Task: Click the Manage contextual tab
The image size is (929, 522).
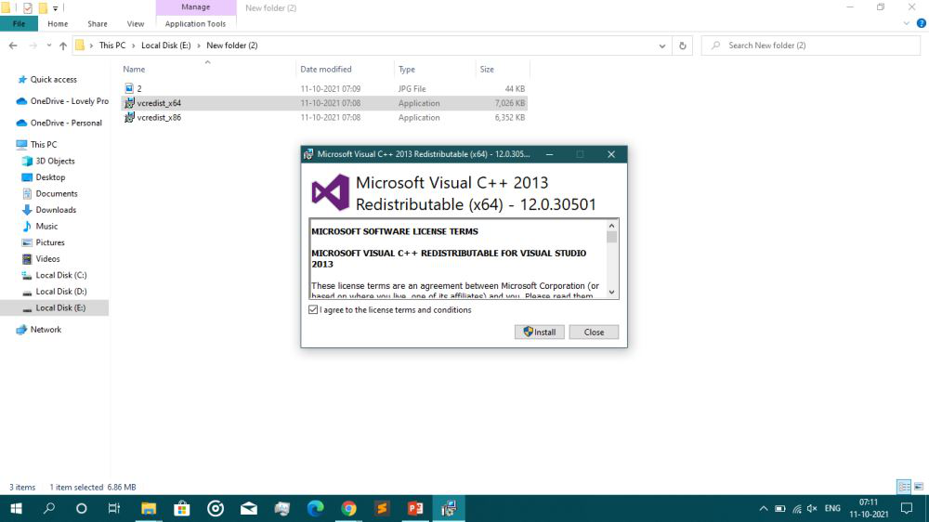Action: [195, 7]
